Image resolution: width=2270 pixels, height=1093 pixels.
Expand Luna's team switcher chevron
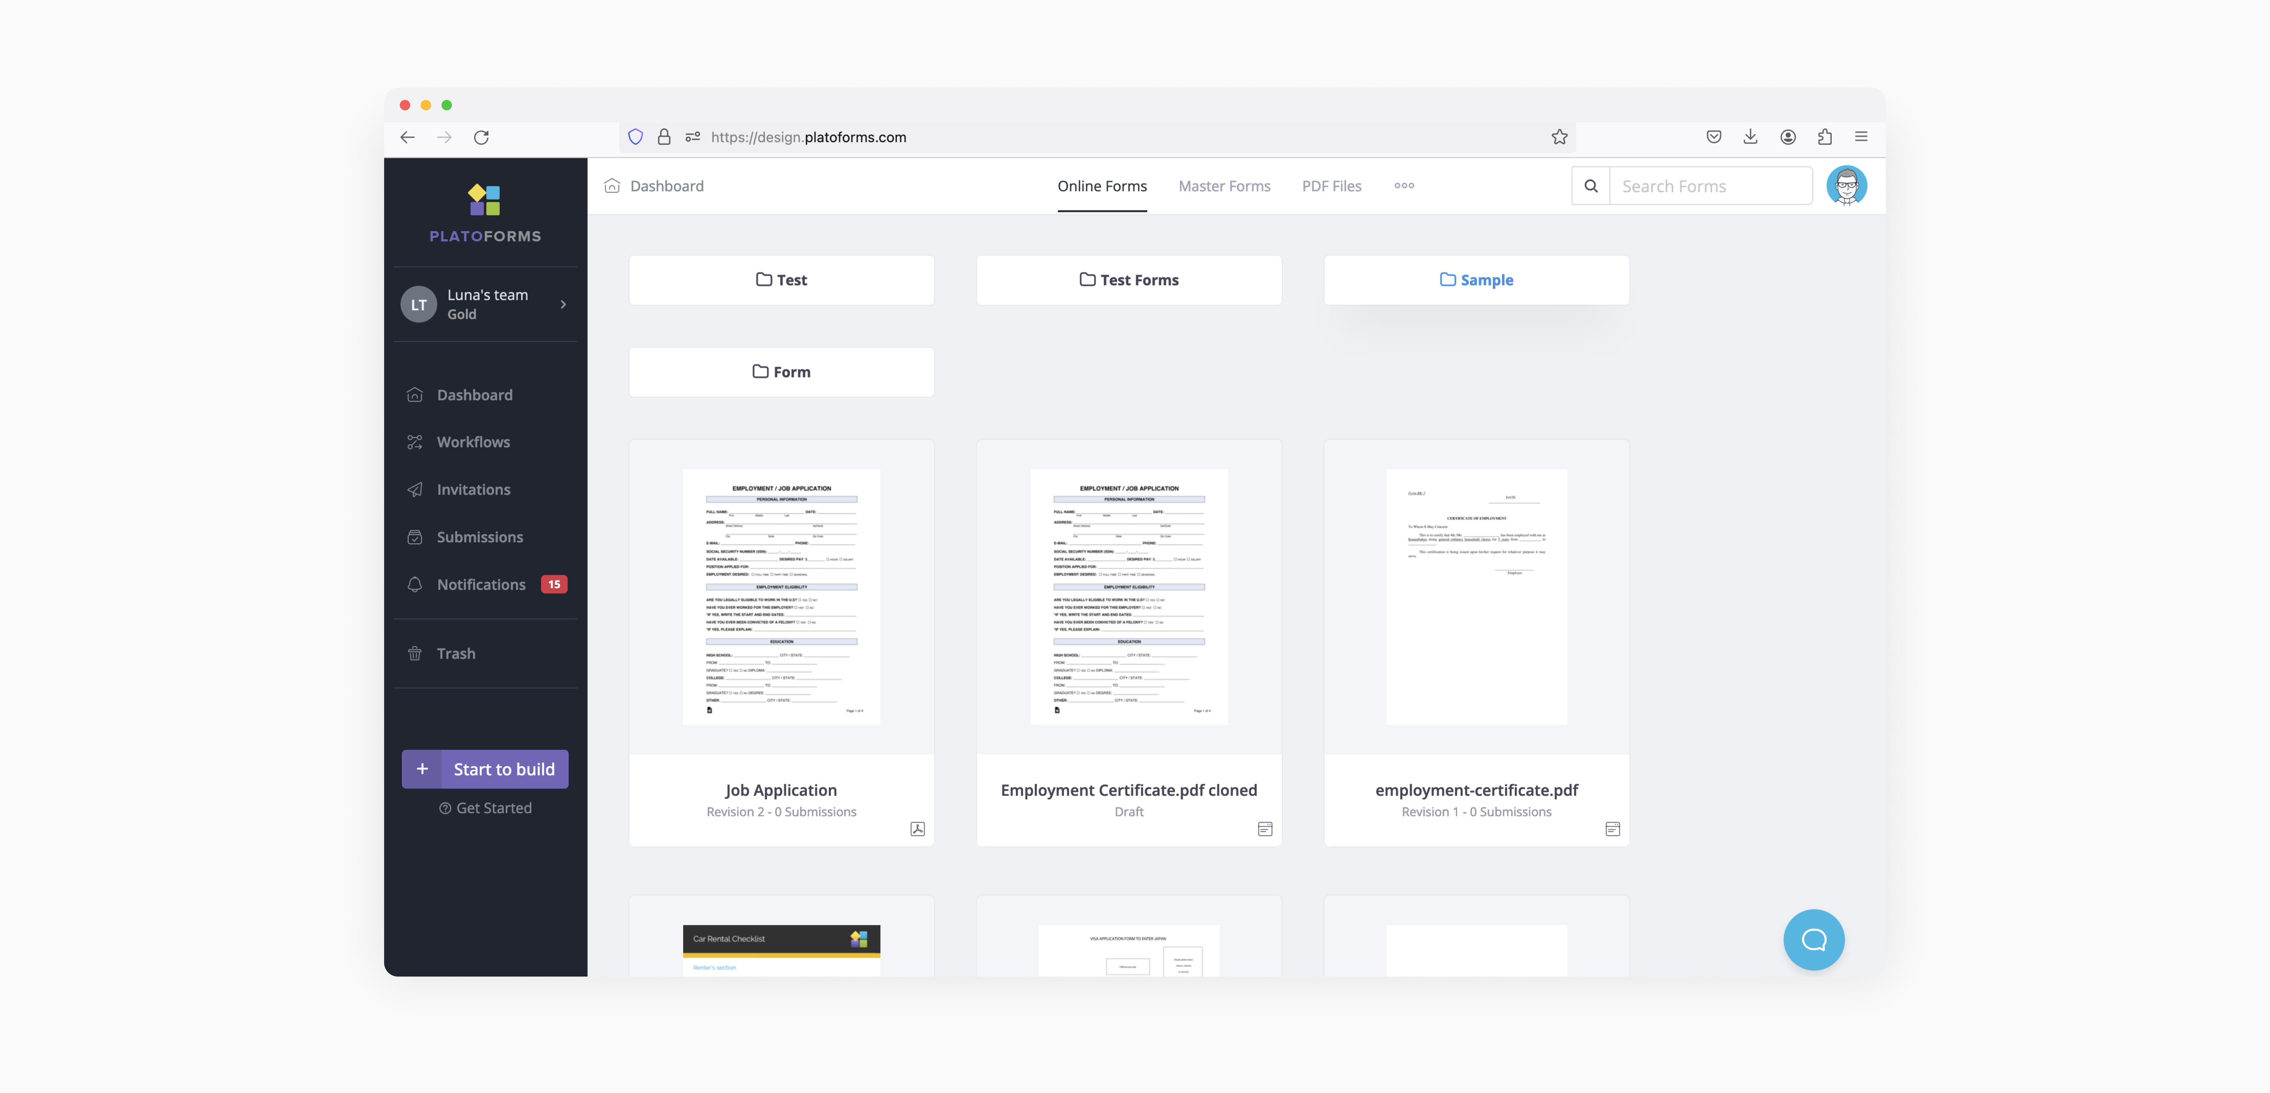pos(563,305)
